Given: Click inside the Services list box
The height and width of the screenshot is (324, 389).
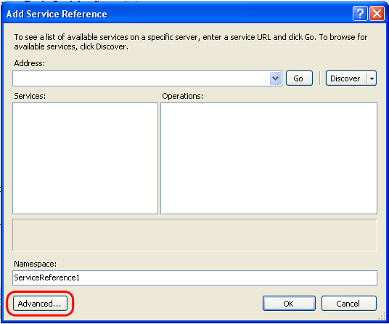Looking at the screenshot, I should click(x=85, y=158).
